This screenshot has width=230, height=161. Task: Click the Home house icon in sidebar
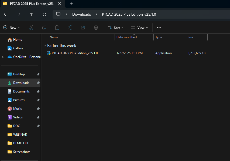(10, 40)
